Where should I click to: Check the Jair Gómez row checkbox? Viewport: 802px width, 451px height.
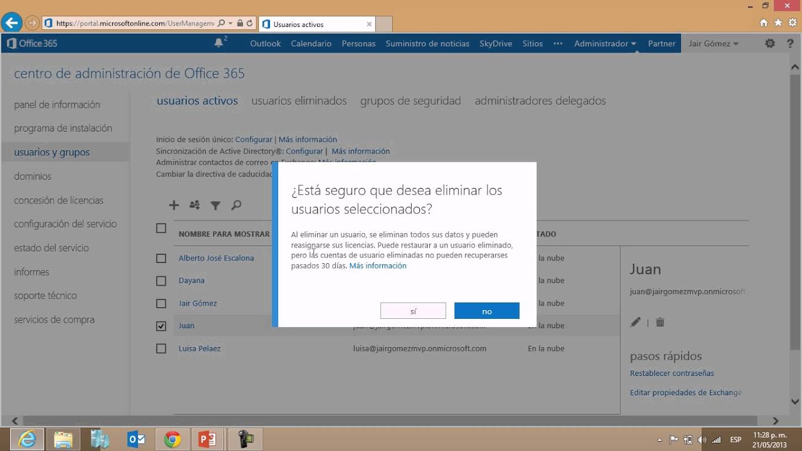point(161,303)
